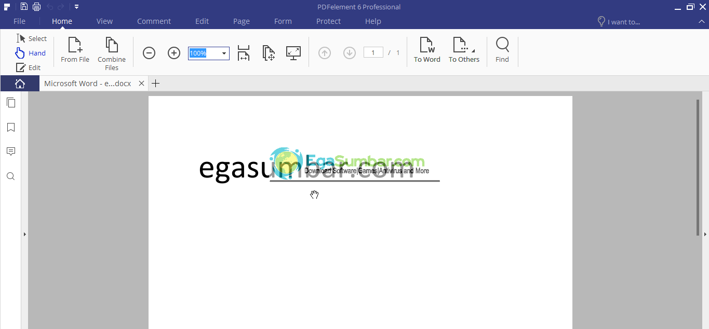Click the Undo arrow in title bar
This screenshot has height=329, width=709.
coord(50,7)
